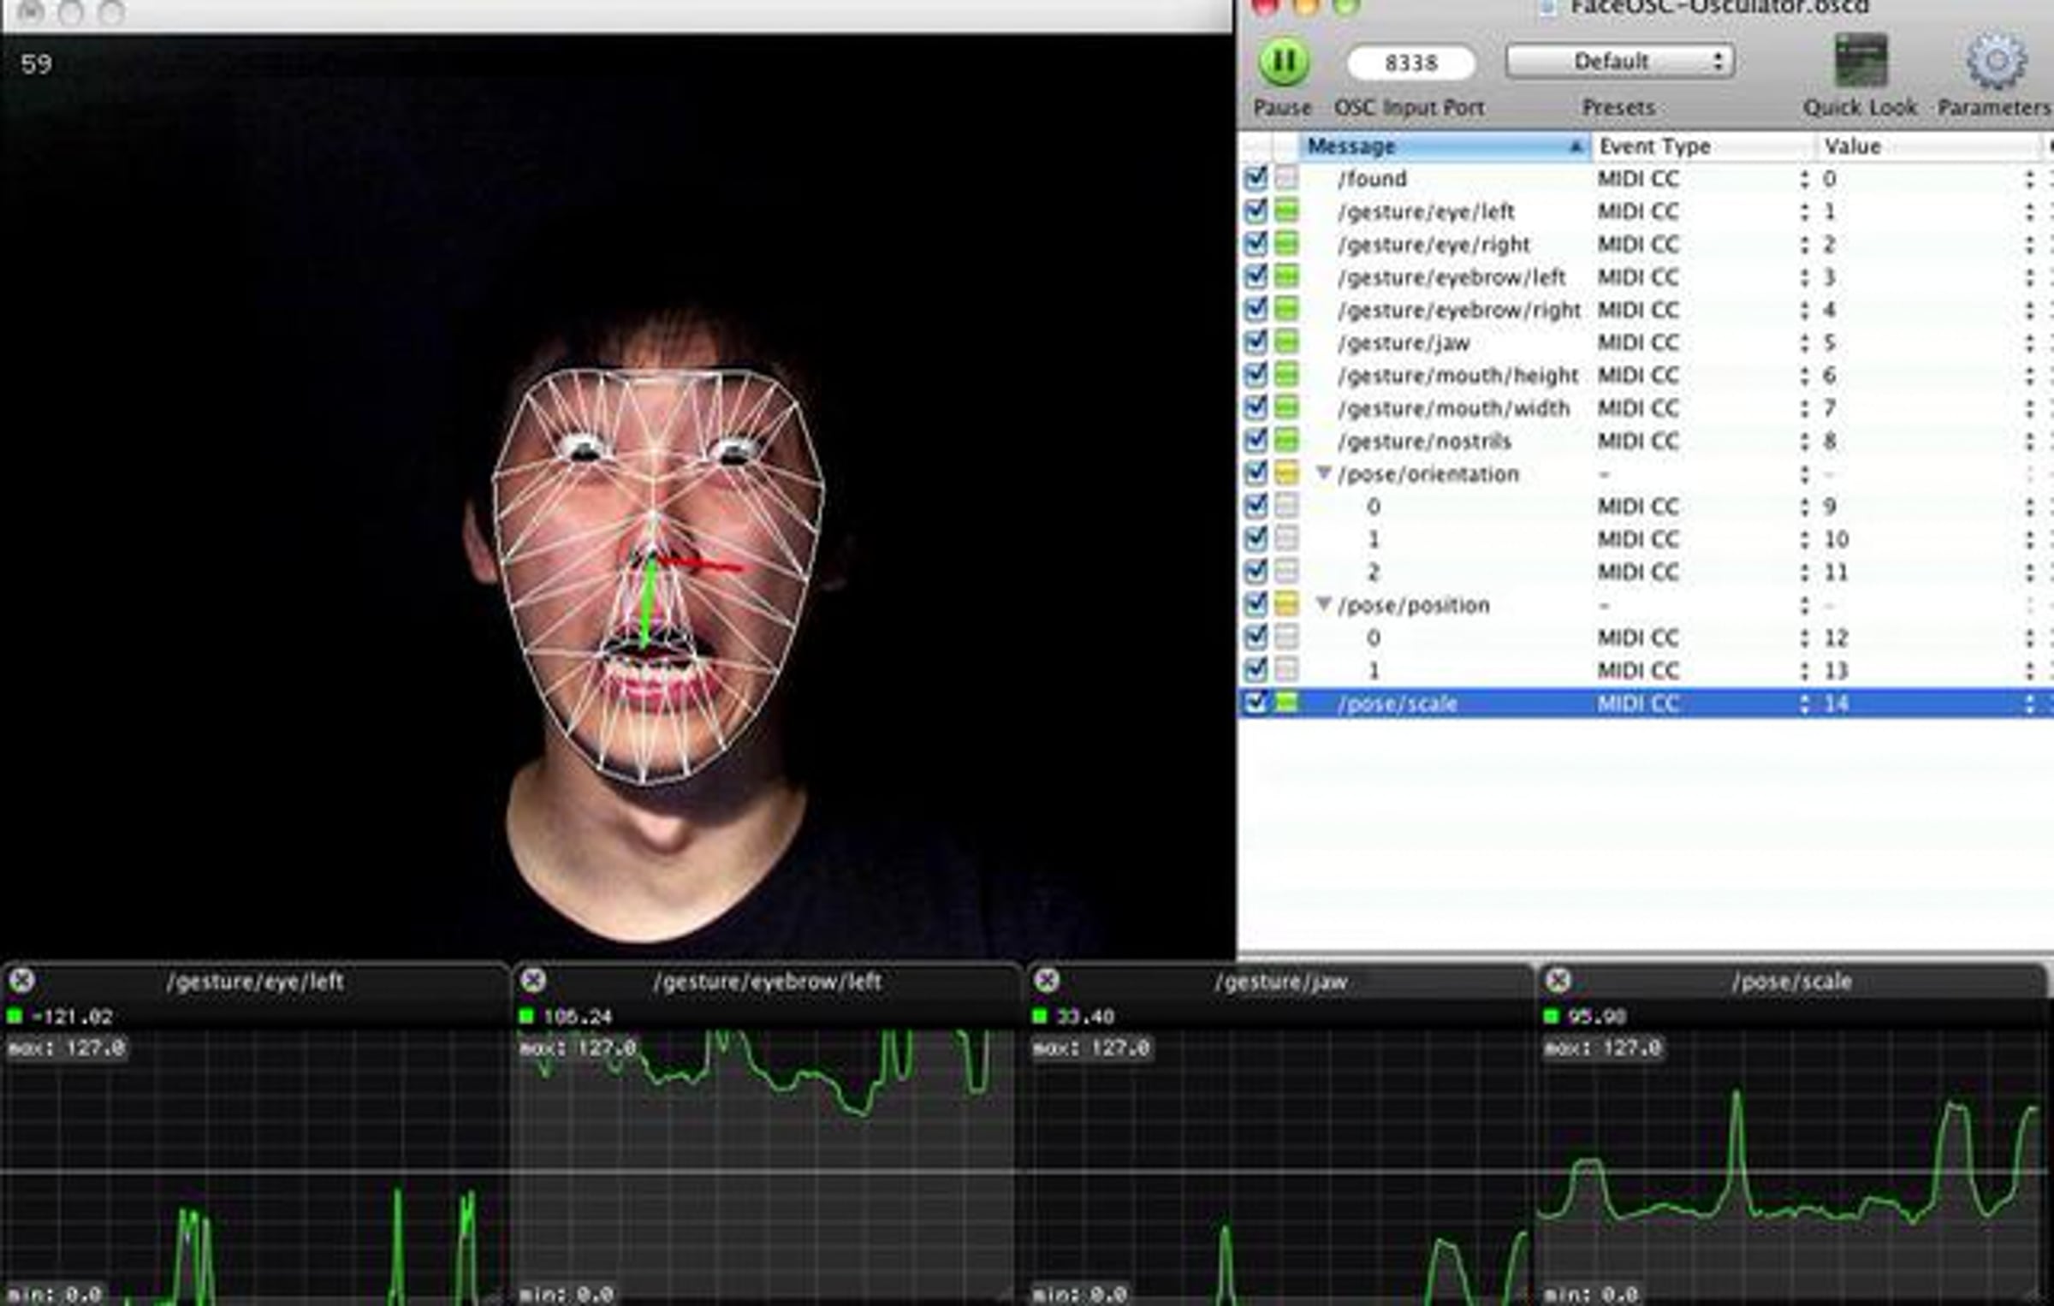The height and width of the screenshot is (1306, 2054).
Task: Collapse the /pose/position tree group
Action: (1323, 604)
